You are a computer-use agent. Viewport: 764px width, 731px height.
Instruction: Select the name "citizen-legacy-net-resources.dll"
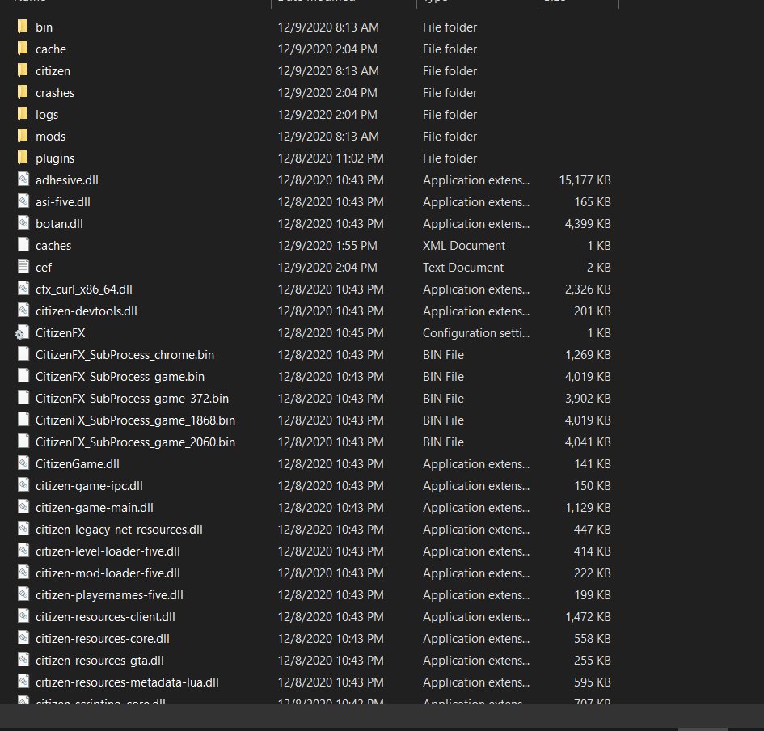(119, 529)
